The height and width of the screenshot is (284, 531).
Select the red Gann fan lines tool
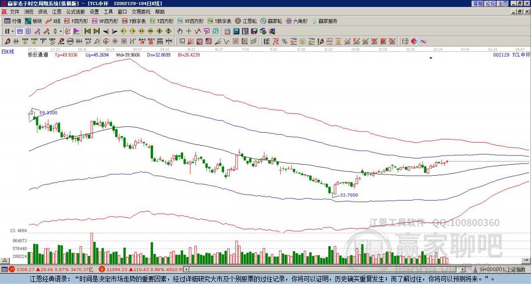[x=191, y=41]
